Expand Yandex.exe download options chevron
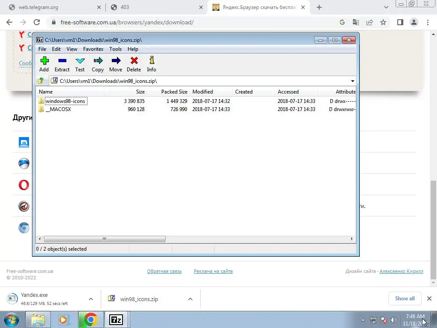The image size is (437, 328). point(91,299)
